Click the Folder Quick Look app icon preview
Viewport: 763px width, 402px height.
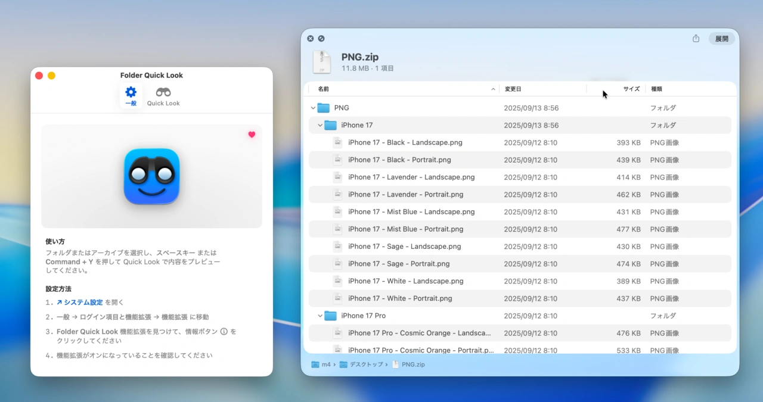pyautogui.click(x=151, y=176)
